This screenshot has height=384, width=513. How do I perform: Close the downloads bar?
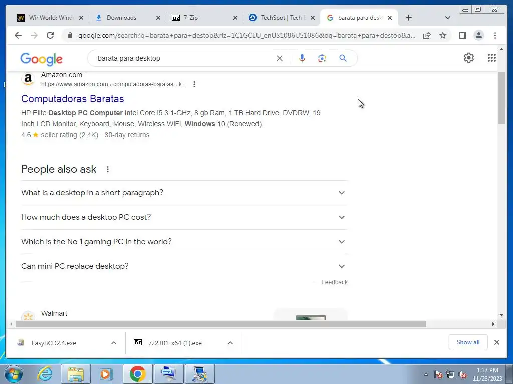pos(496,342)
